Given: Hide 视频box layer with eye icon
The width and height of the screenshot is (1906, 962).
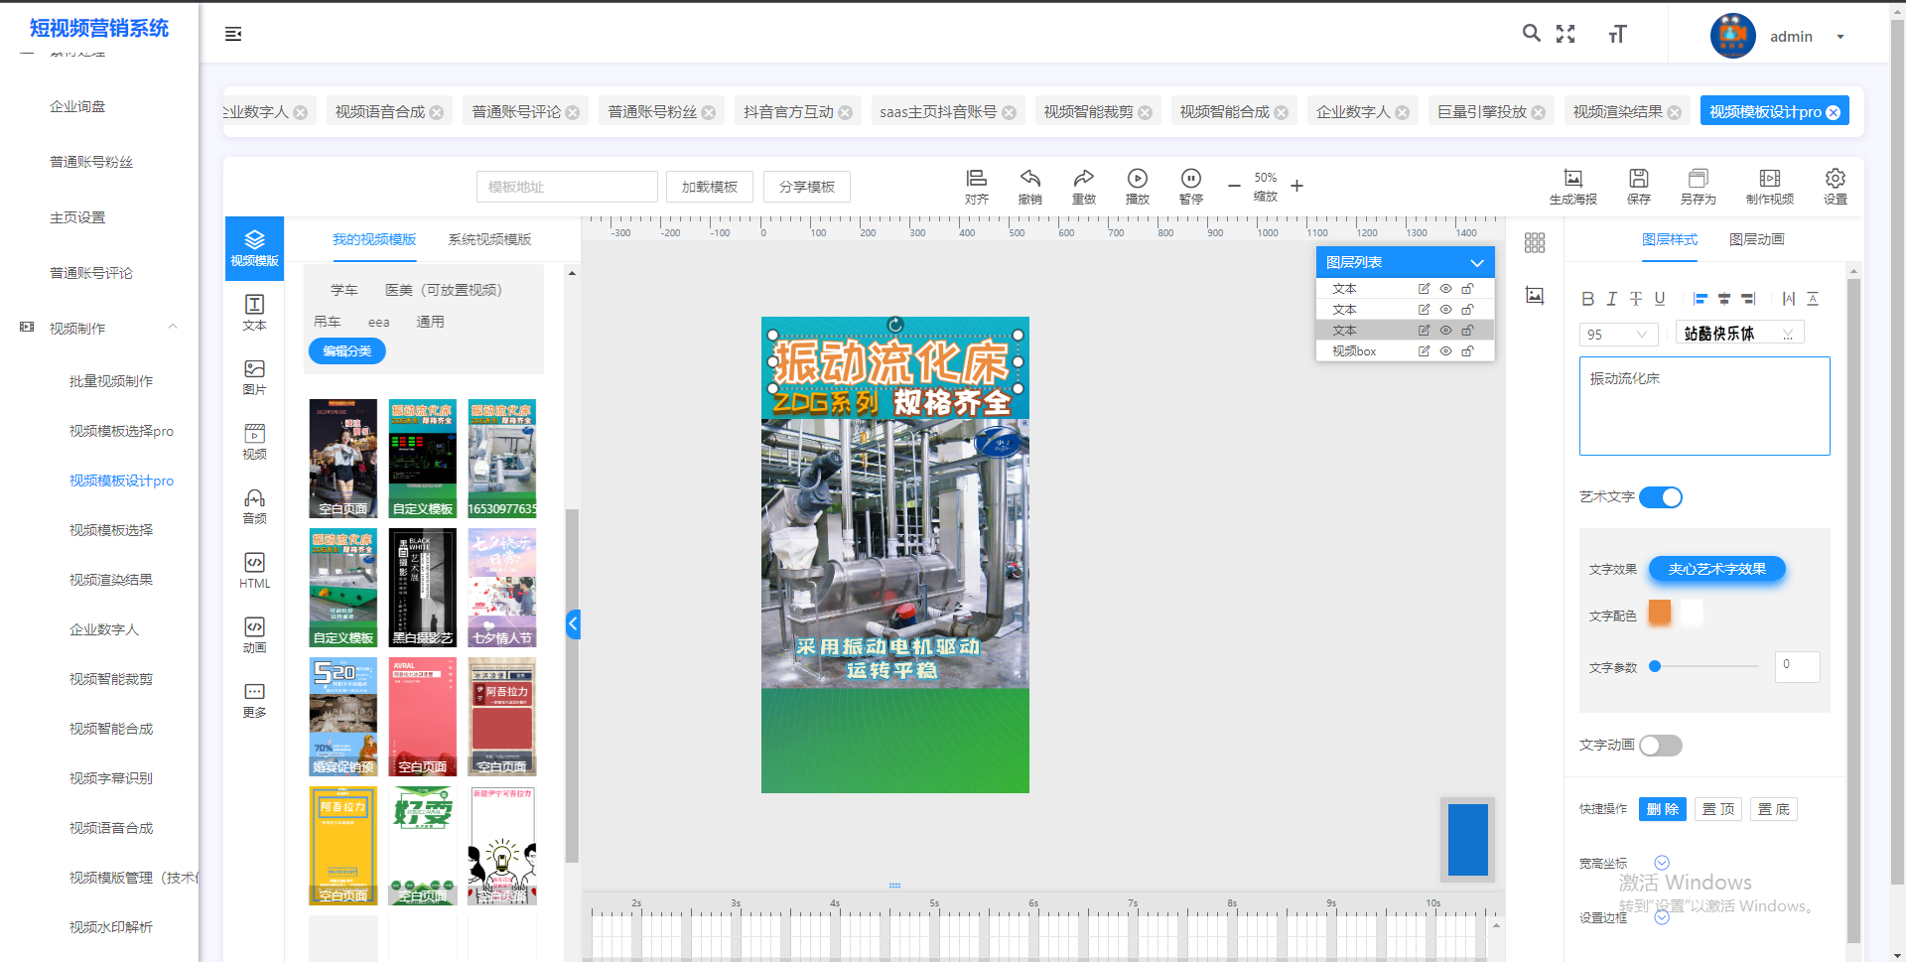Looking at the screenshot, I should (1445, 351).
